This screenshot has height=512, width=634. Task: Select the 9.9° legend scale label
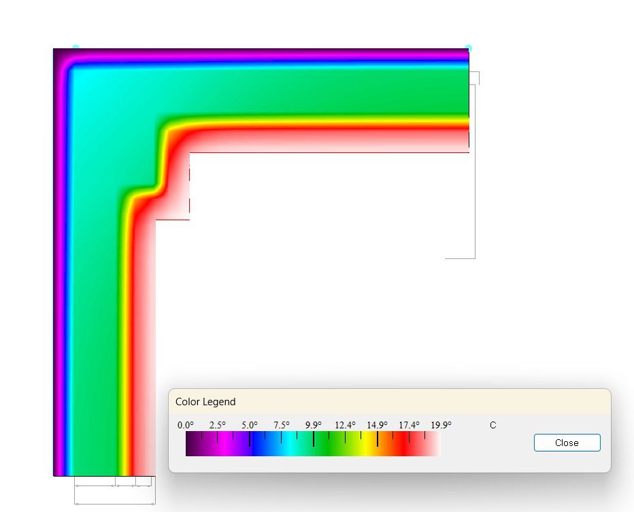tap(314, 425)
